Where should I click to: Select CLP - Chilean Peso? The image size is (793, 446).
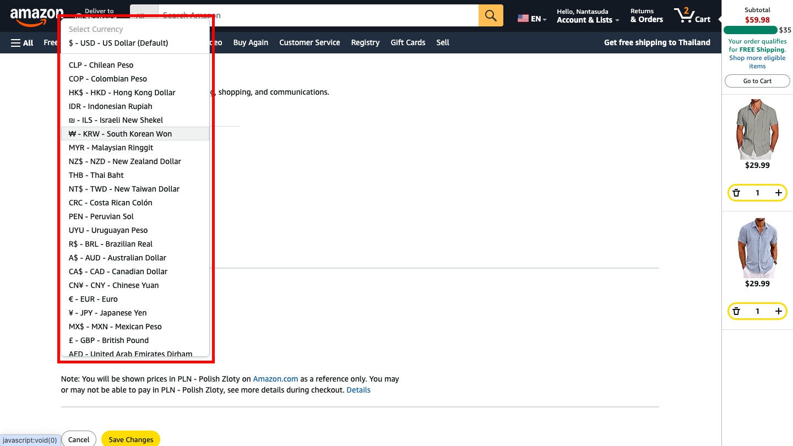point(135,65)
